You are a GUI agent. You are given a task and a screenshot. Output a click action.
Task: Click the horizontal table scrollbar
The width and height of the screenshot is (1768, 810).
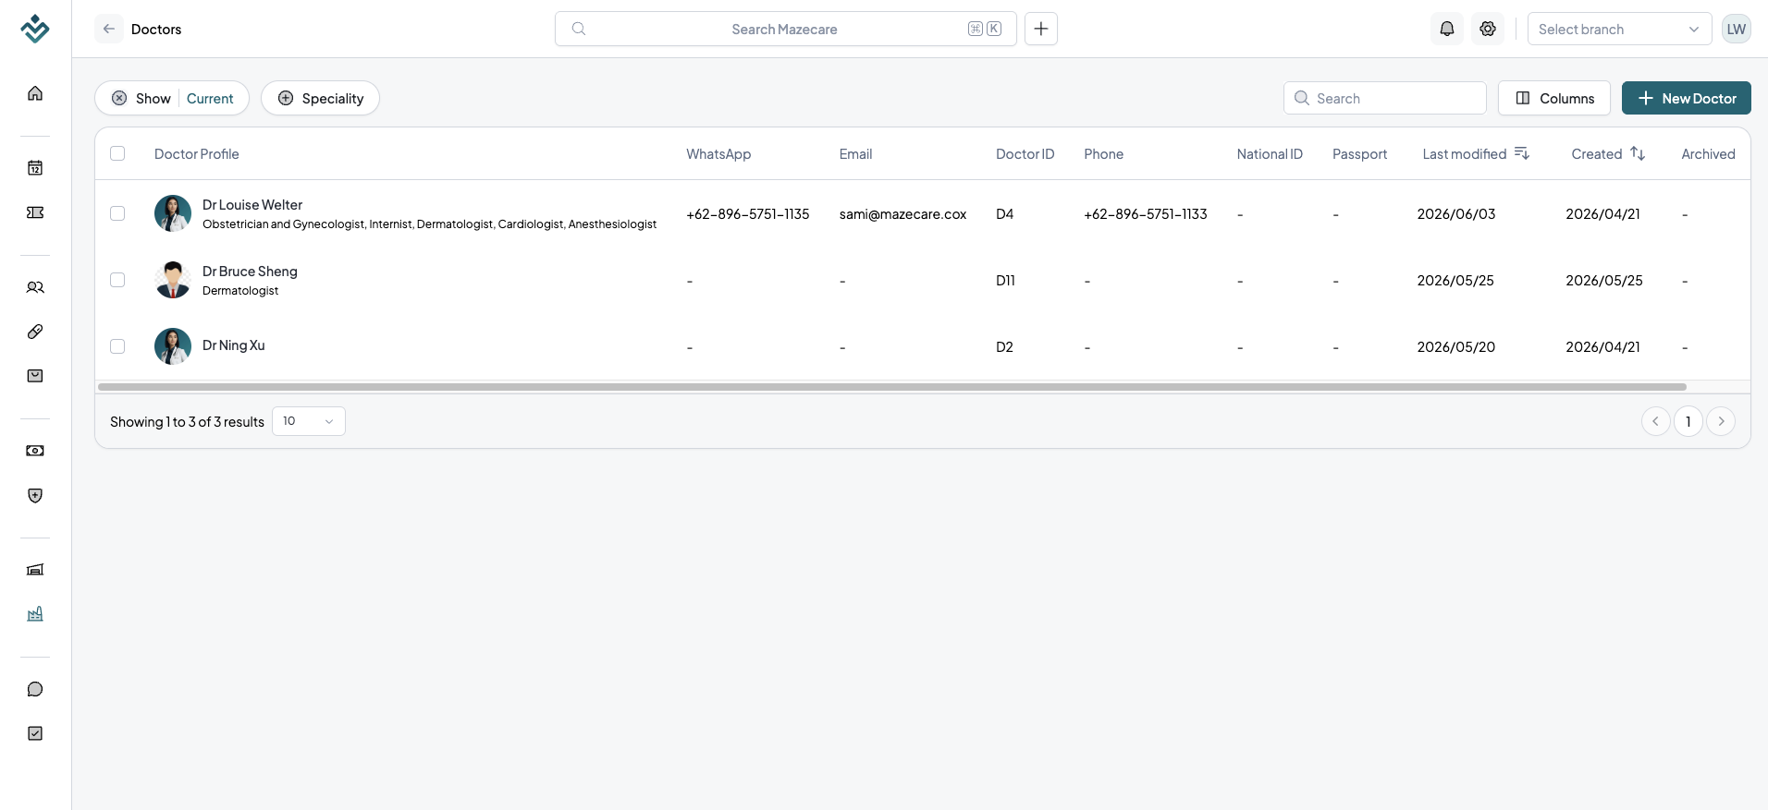click(x=892, y=387)
